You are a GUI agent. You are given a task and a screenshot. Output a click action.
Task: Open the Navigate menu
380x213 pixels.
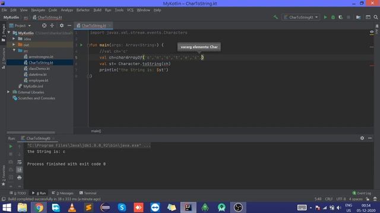tap(38, 10)
